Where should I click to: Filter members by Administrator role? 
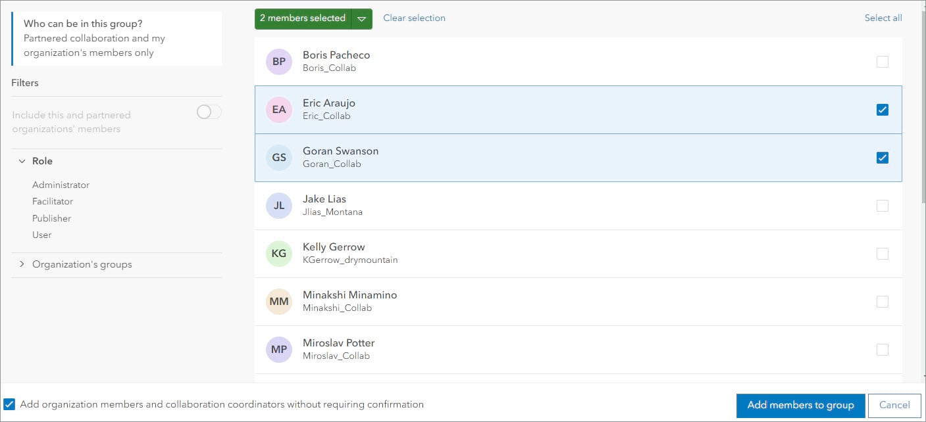[x=61, y=185]
